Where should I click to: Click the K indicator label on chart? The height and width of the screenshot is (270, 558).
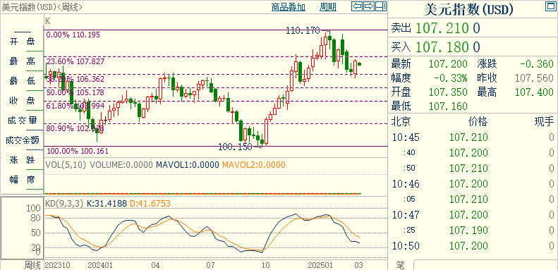pyautogui.click(x=48, y=21)
